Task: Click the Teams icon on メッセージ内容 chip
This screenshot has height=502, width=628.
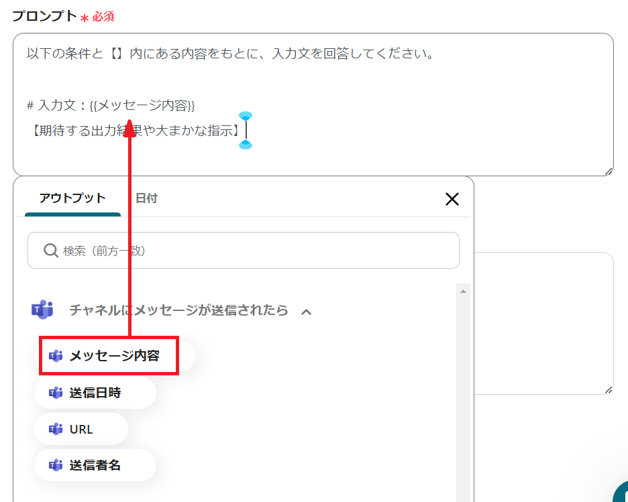Action: tap(56, 356)
